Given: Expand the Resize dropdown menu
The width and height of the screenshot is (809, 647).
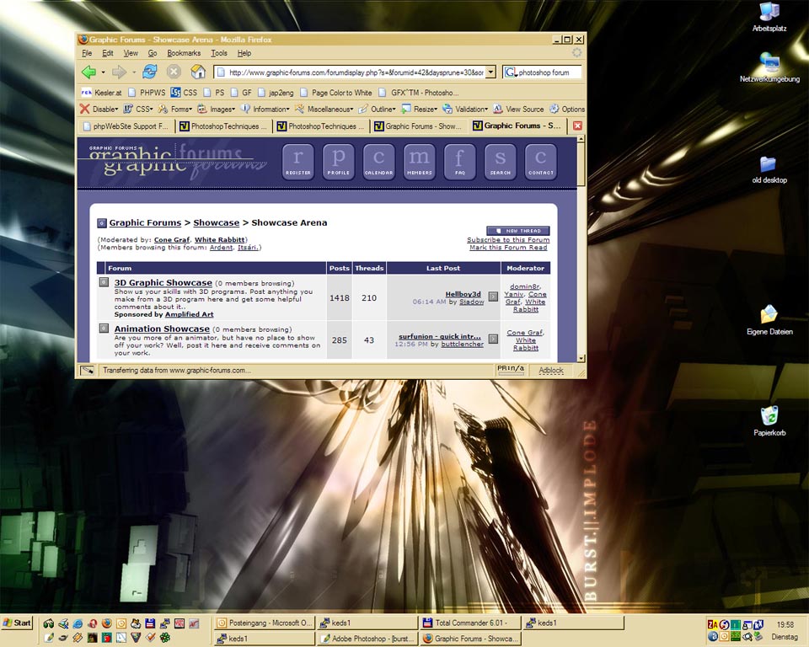Looking at the screenshot, I should coord(420,109).
